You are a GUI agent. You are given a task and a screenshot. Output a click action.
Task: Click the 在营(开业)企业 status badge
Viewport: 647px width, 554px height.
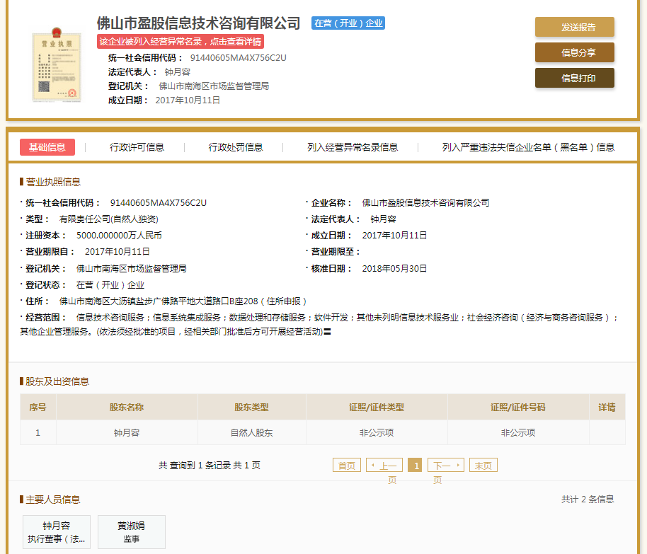(x=348, y=23)
